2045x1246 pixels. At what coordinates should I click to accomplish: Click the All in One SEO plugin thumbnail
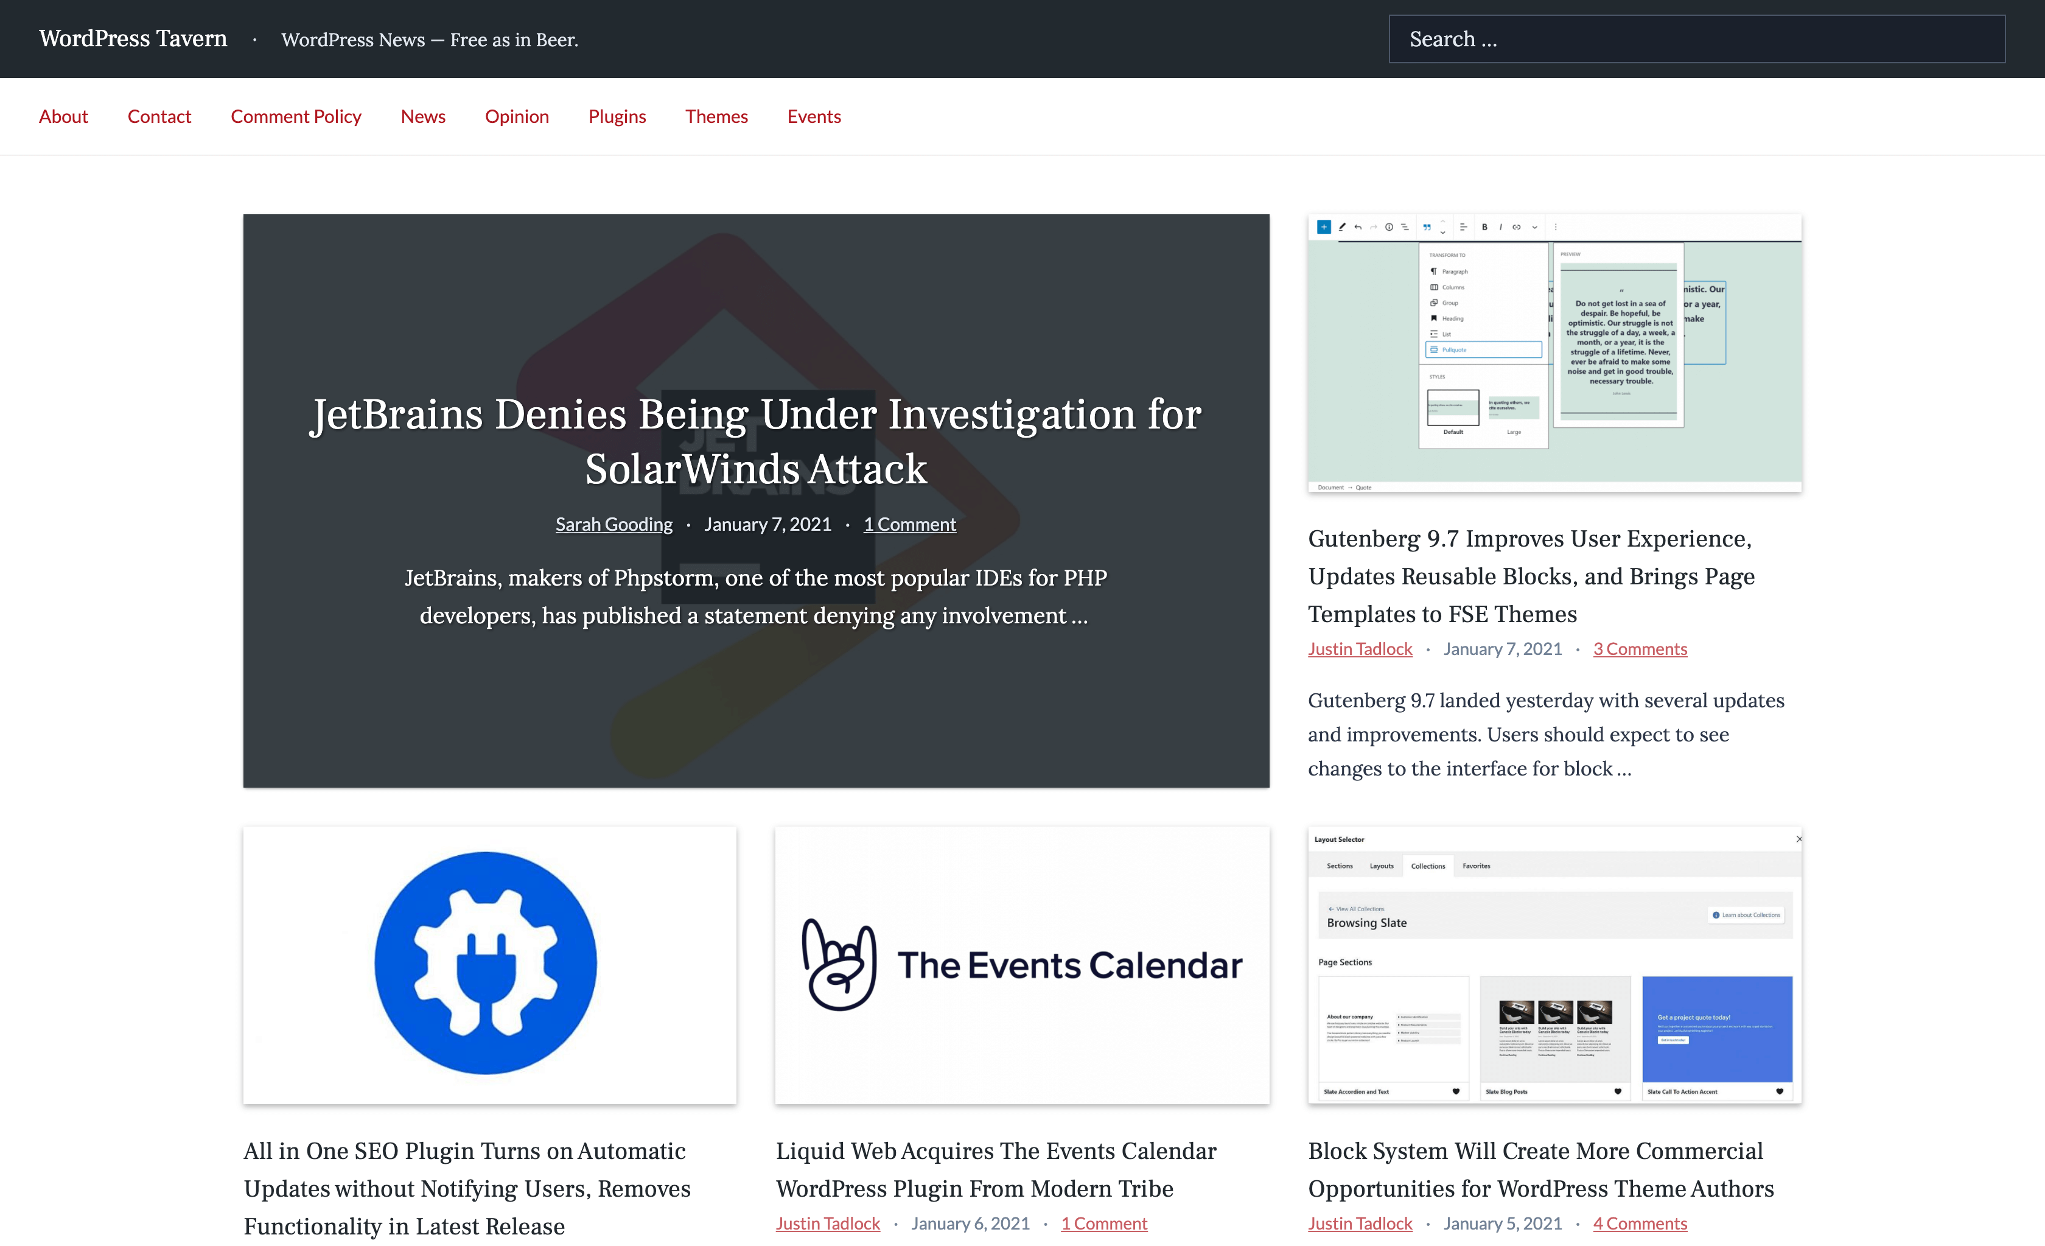click(489, 965)
